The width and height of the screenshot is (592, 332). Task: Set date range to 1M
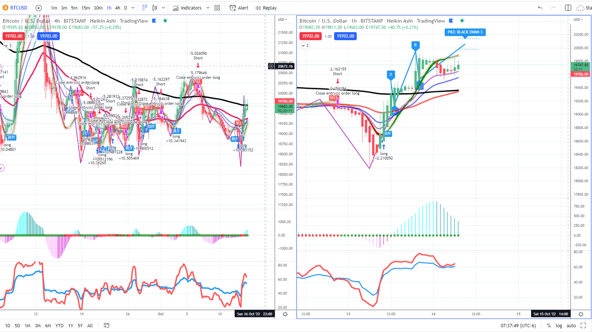28,325
